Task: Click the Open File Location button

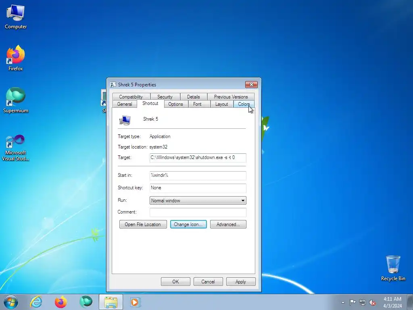Action: (x=143, y=224)
